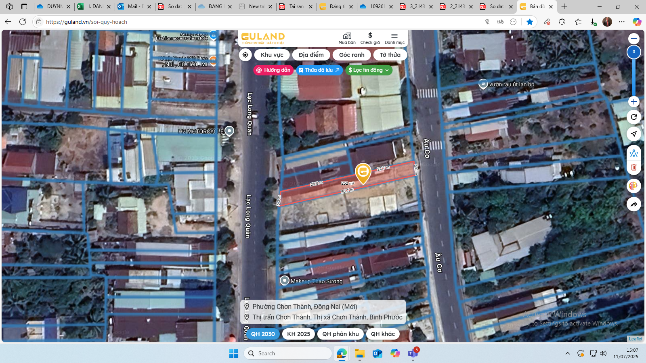
Task: Click the Phường Chơn Thành, Đồng Nai (Mới) address
Action: [305, 307]
